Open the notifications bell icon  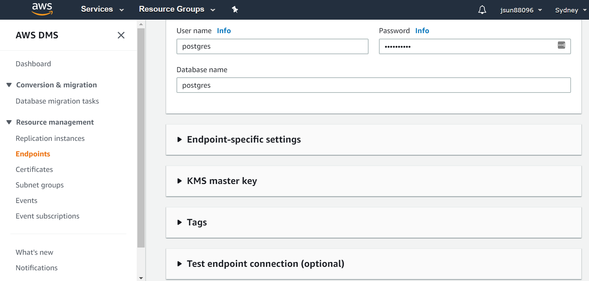[482, 10]
